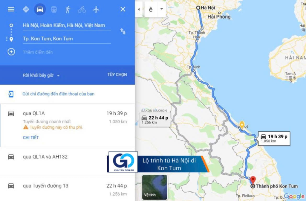The image size is (306, 201).
Task: Select the best travel mode icon
Action: point(26,9)
